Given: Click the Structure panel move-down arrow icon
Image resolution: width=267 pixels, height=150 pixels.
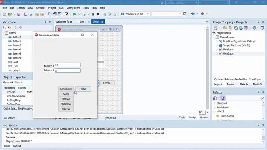Looking at the screenshot, I should tap(20, 27).
